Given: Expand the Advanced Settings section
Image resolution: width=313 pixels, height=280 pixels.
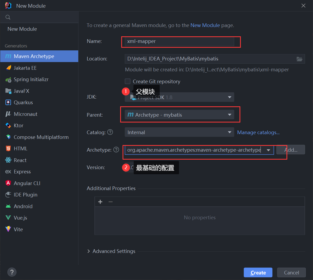Looking at the screenshot, I should coord(89,251).
